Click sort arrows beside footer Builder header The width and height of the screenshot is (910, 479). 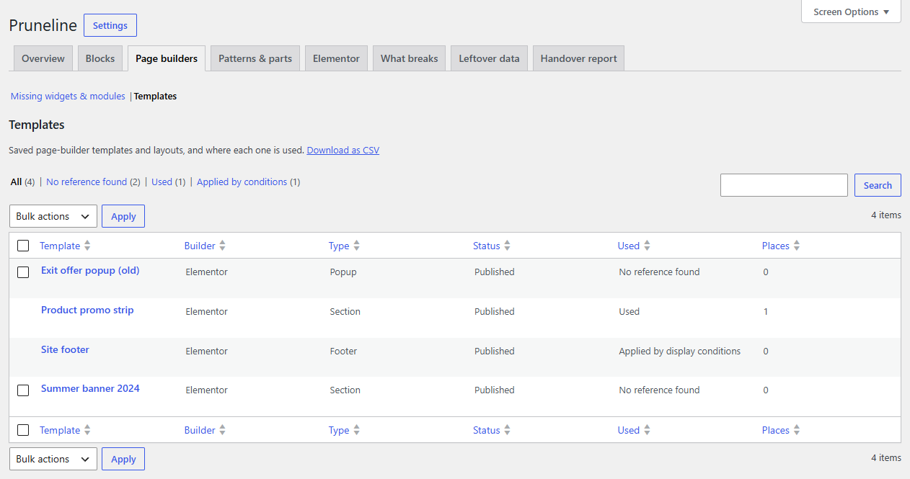pos(222,430)
